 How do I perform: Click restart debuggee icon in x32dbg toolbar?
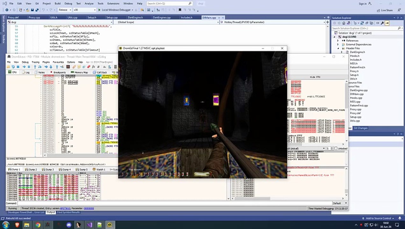click(13, 67)
